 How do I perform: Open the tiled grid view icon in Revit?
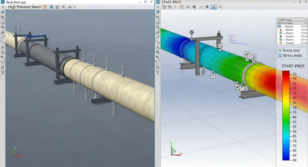click(x=52, y=7)
